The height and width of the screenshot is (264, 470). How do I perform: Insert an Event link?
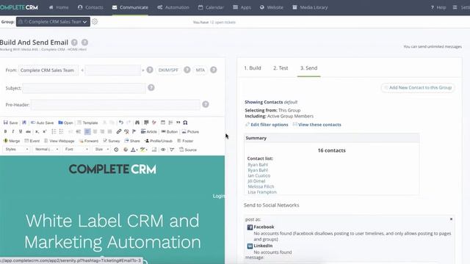pyautogui.click(x=32, y=141)
